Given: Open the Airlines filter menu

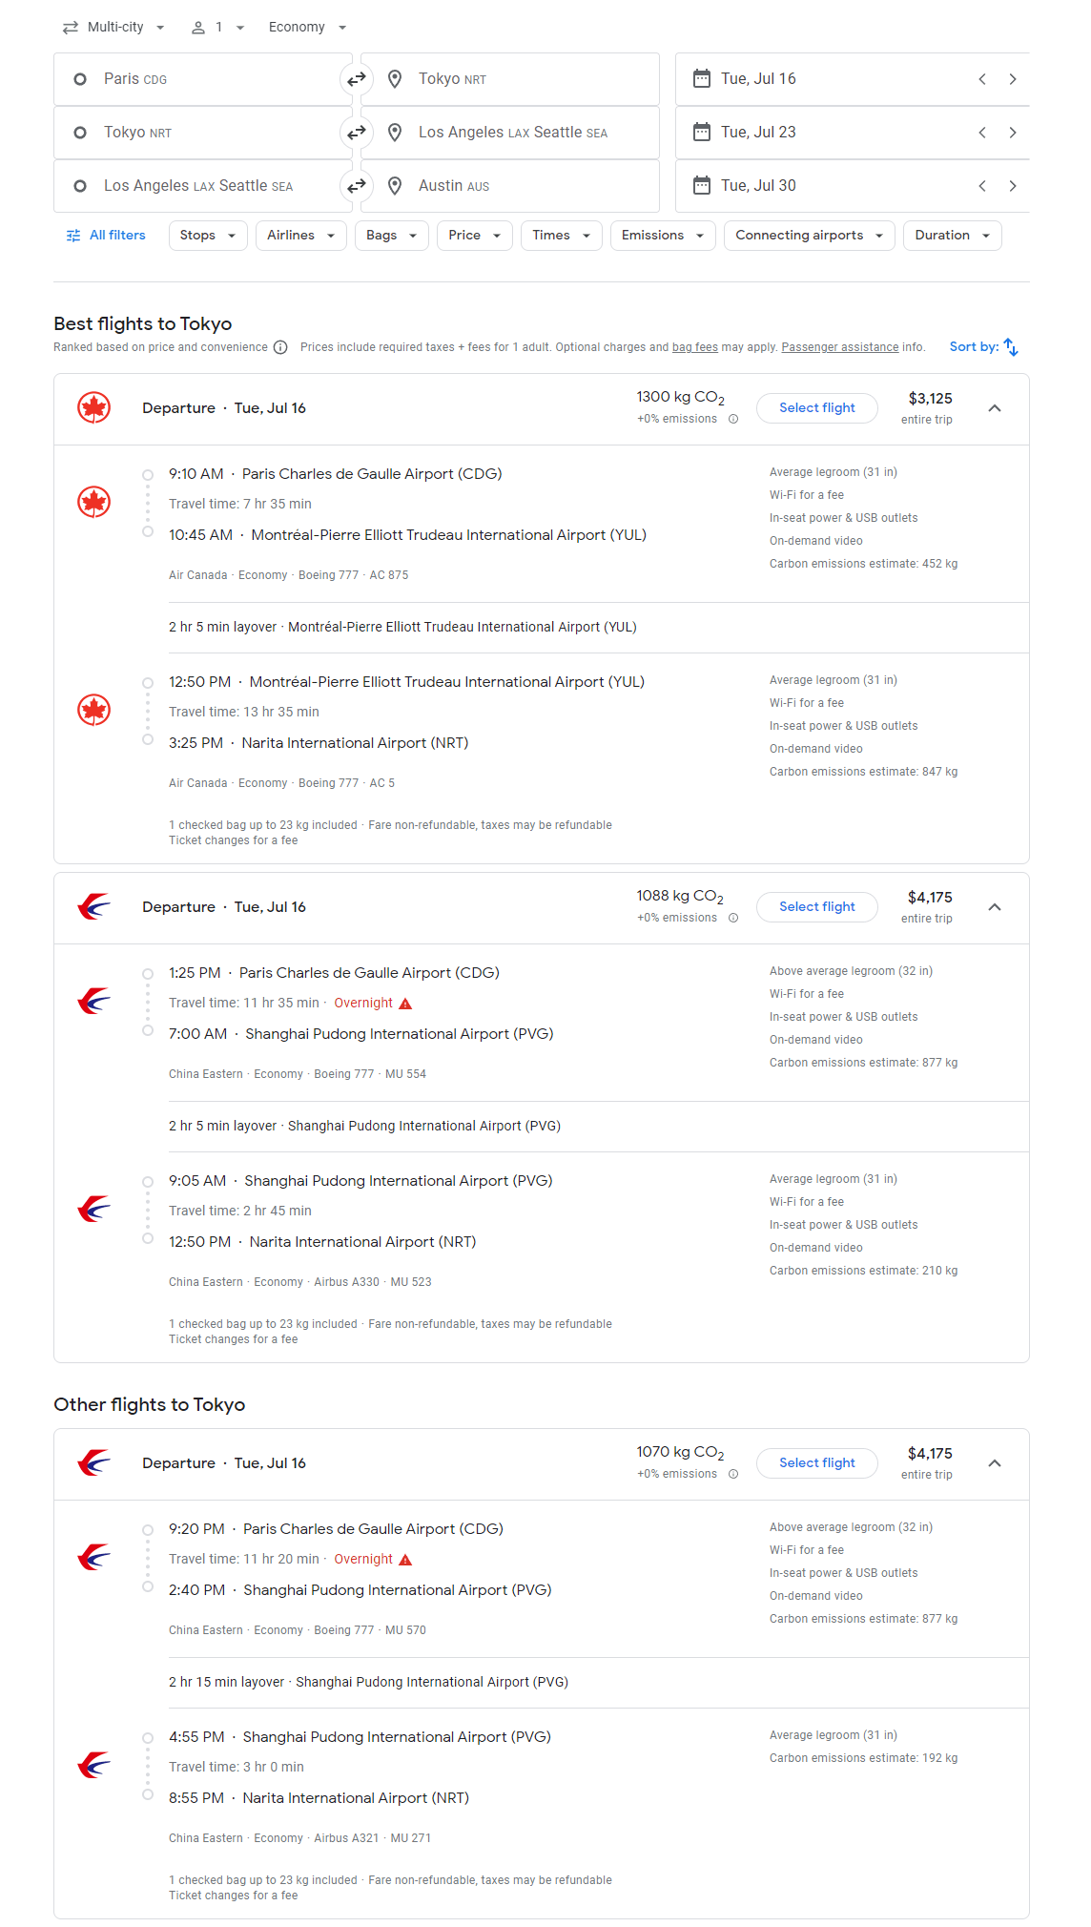Looking at the screenshot, I should pyautogui.click(x=301, y=236).
